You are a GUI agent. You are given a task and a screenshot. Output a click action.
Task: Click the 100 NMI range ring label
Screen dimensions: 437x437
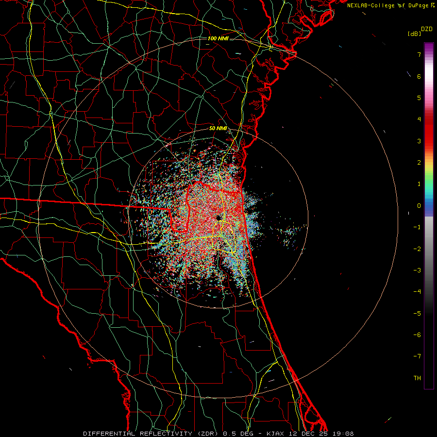point(218,38)
